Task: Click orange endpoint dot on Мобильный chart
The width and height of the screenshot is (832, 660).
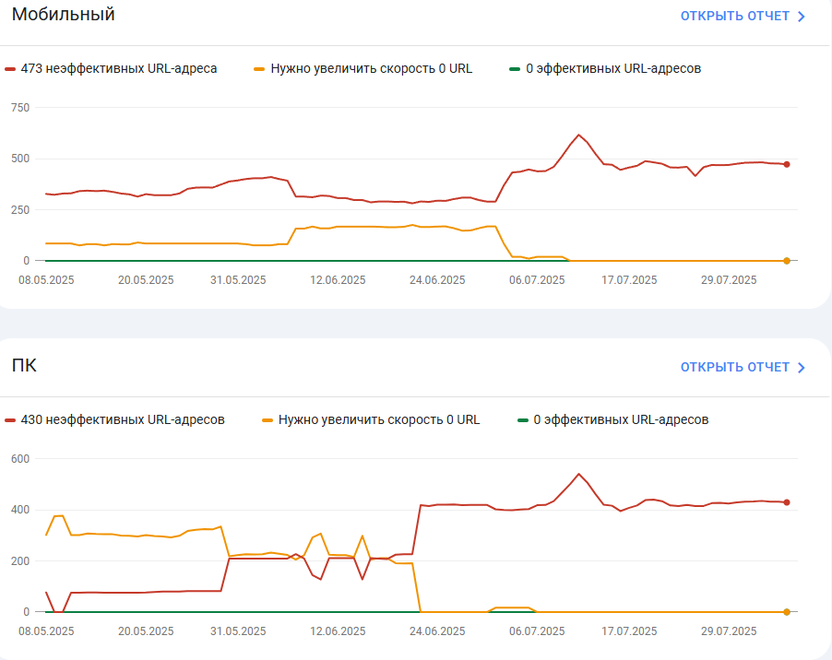Action: (787, 261)
